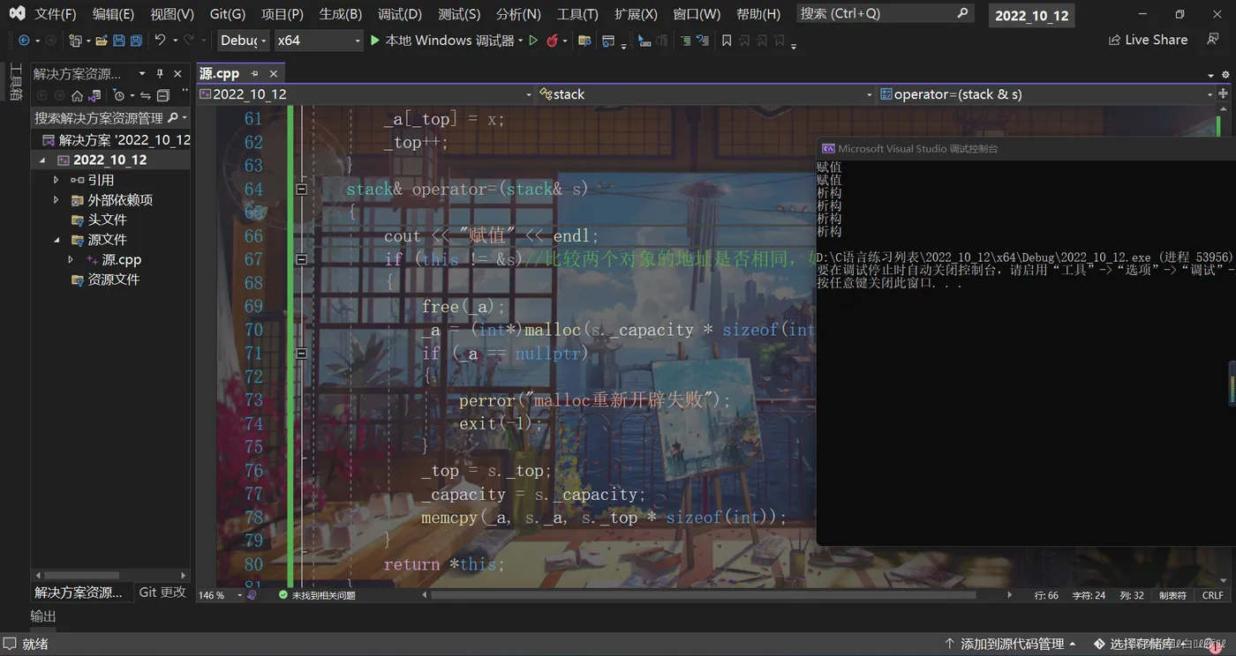1236x656 pixels.
Task: Open the 调试(D) menu
Action: [x=400, y=14]
